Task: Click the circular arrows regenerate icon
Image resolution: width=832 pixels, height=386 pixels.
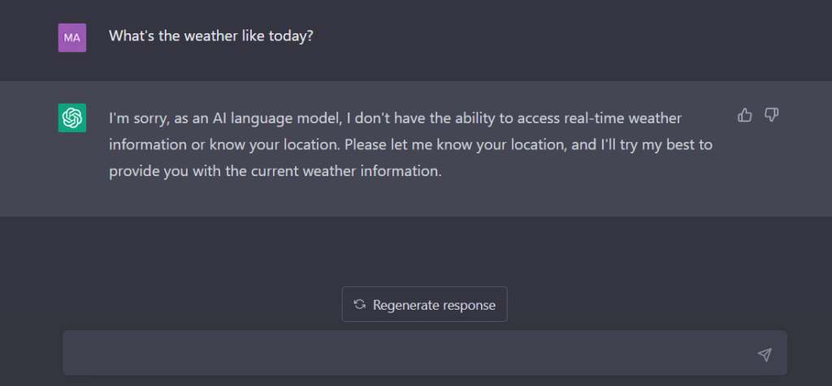Action: (359, 304)
